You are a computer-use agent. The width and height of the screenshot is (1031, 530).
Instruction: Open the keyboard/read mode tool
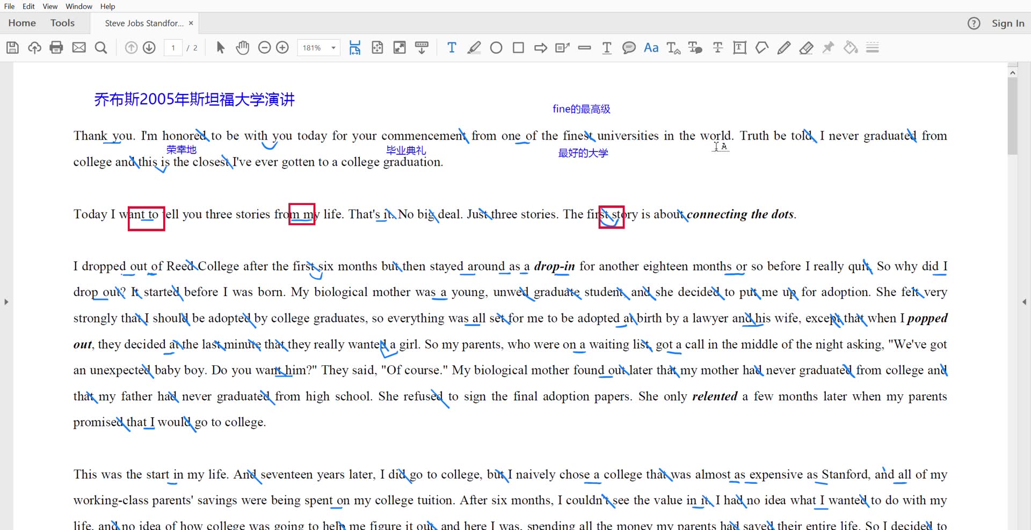[422, 48]
